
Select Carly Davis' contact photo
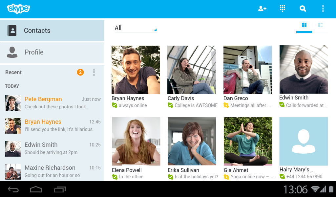tap(192, 70)
